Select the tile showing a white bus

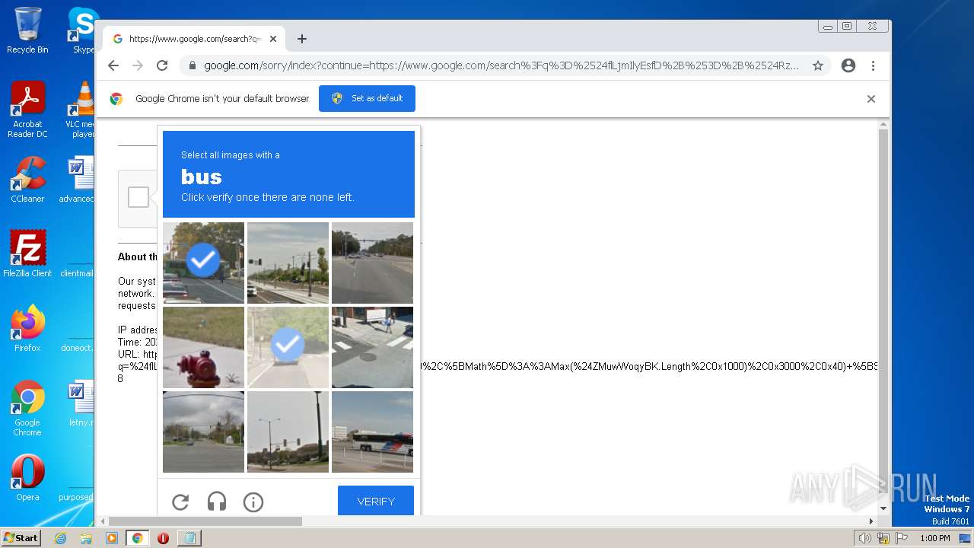tap(372, 432)
